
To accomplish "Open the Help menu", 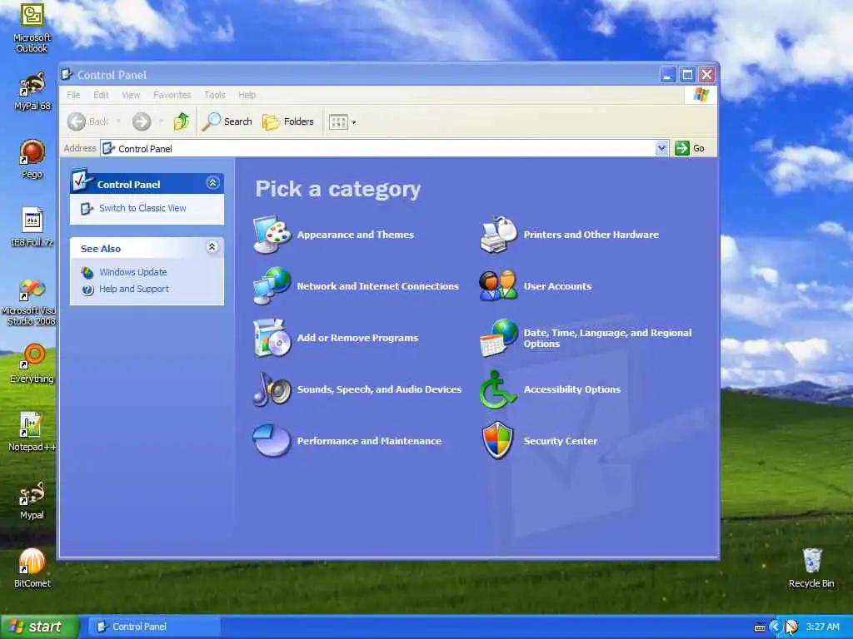I will [247, 95].
